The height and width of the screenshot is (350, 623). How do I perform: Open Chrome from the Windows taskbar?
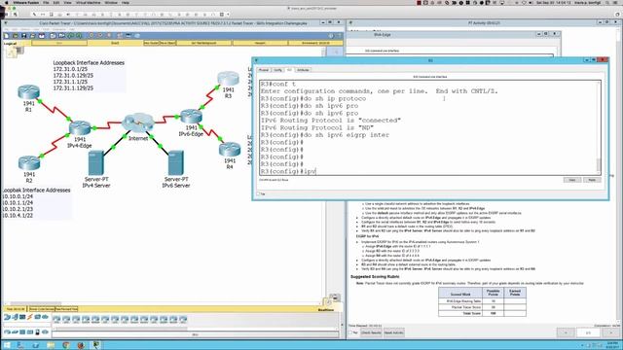(65, 345)
